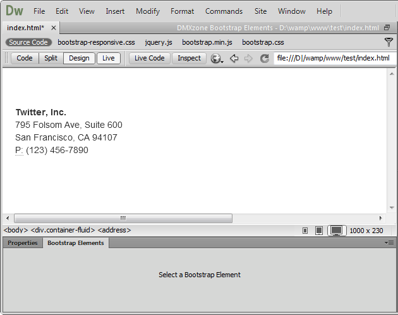This screenshot has height=315, width=398.
Task: Open the related files filter funnel
Action: [389, 42]
